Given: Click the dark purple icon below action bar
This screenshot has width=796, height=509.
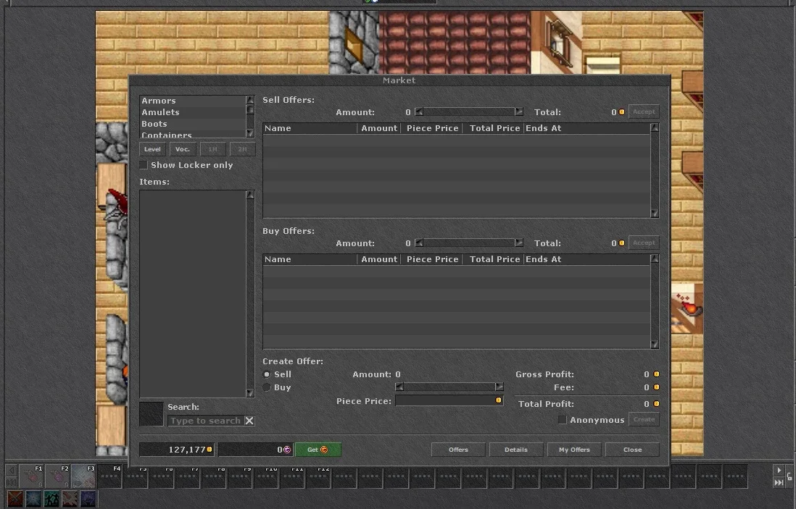Looking at the screenshot, I should tap(88, 499).
